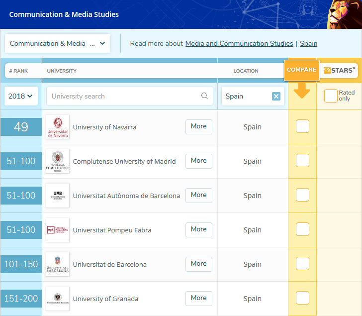Screen dimensions: 362x316
Task: Open Media and Communication Studies link
Action: [239, 43]
